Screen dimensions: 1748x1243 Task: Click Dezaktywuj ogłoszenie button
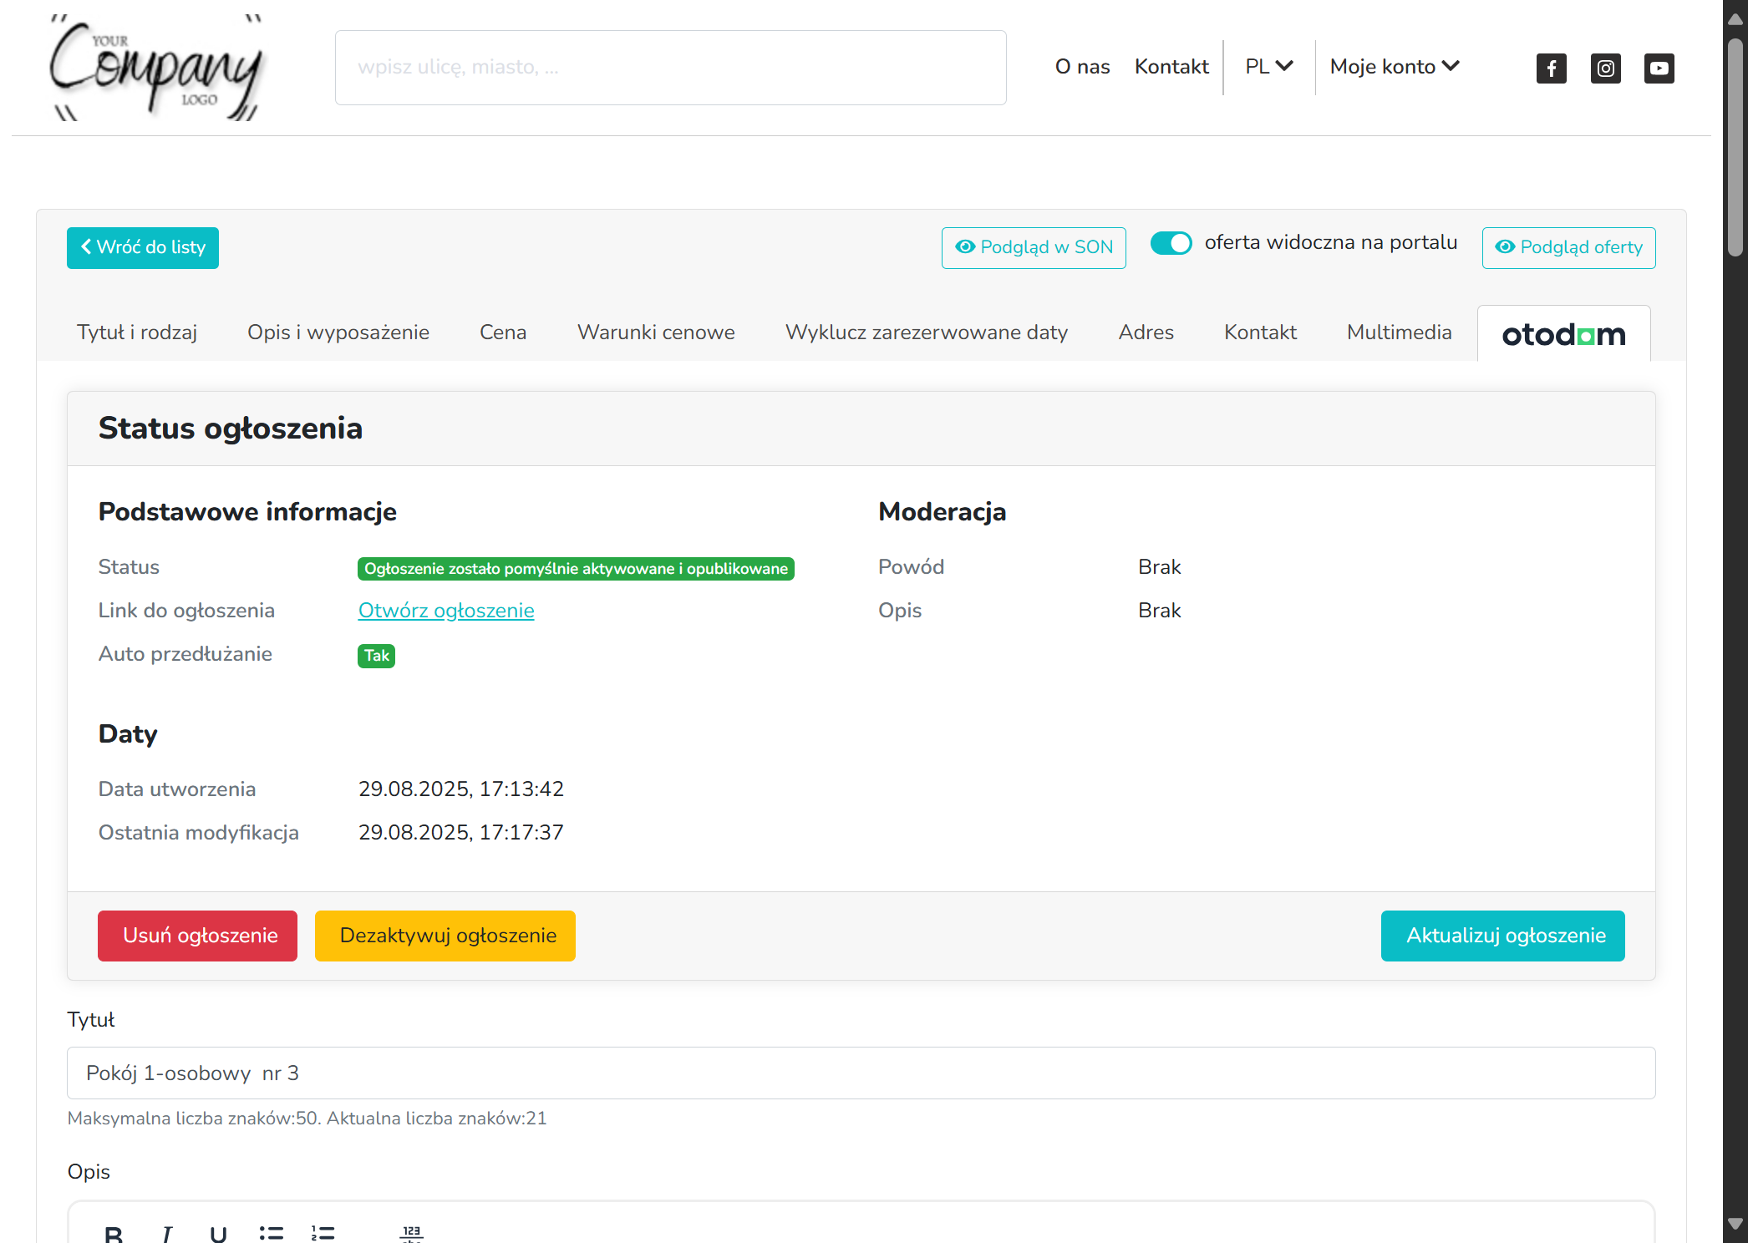(445, 936)
